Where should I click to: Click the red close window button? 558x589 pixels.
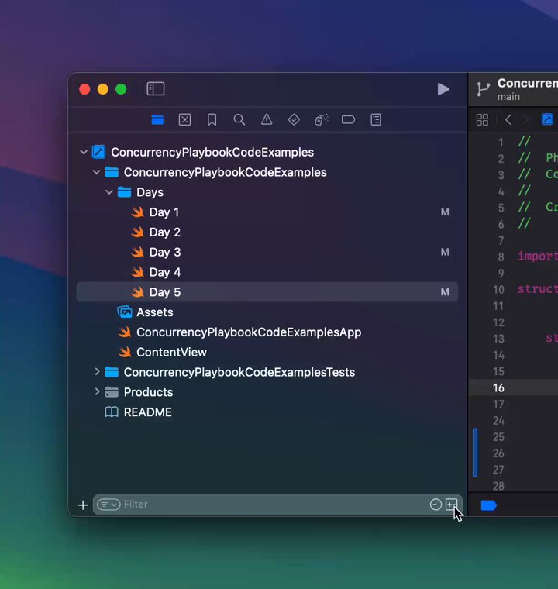pos(84,89)
